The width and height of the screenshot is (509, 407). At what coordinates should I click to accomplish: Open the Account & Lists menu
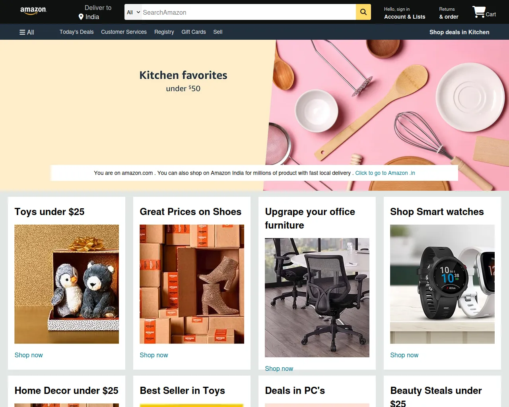404,13
